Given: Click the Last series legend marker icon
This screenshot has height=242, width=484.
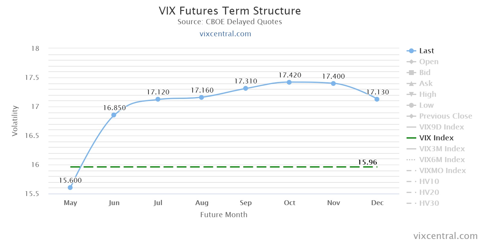Looking at the screenshot, I should (411, 51).
